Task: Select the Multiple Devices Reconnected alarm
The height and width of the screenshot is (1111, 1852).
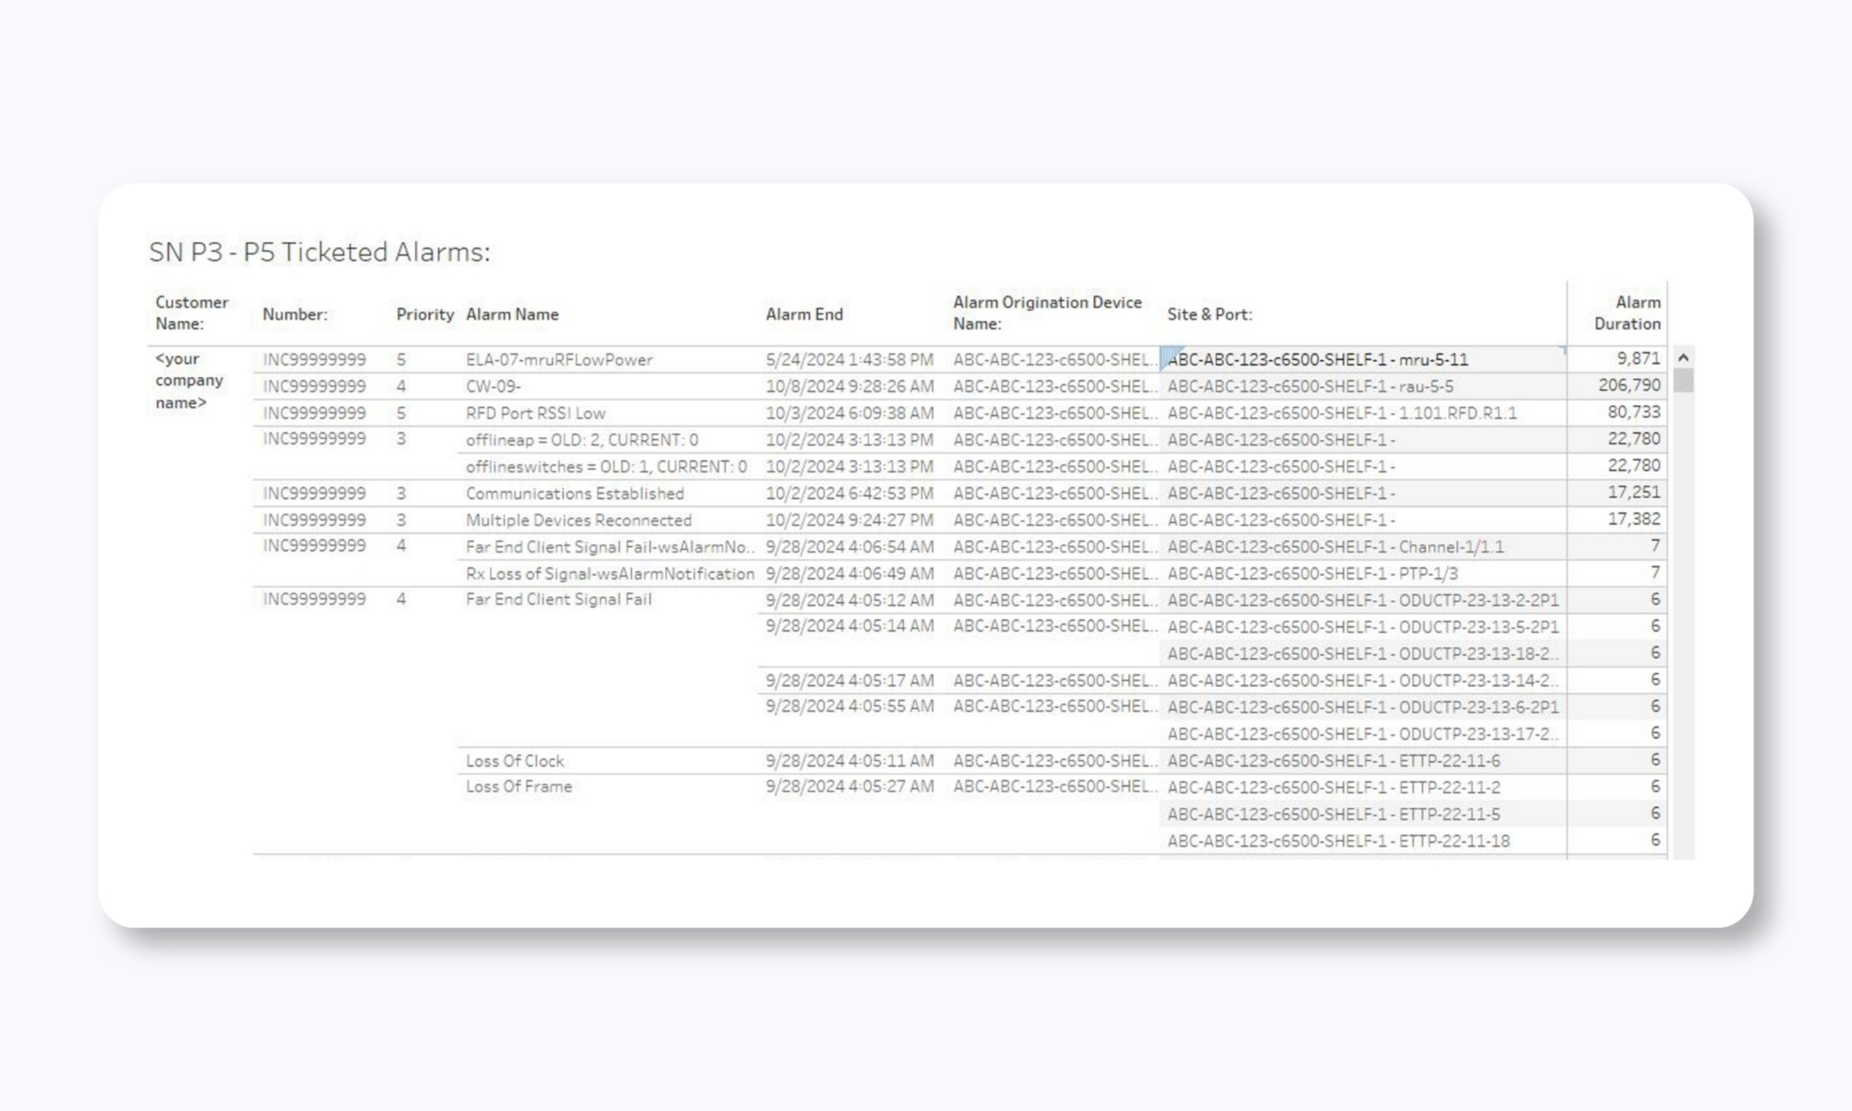Action: [x=579, y=520]
